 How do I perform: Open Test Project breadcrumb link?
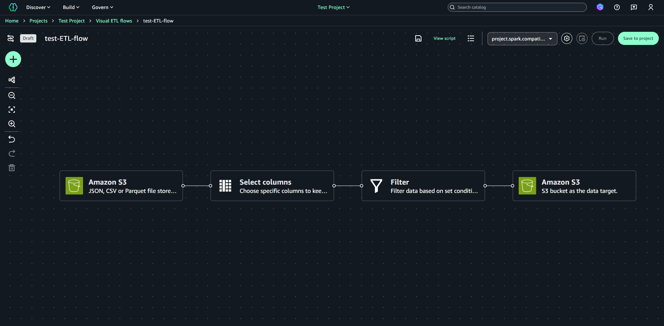click(72, 21)
